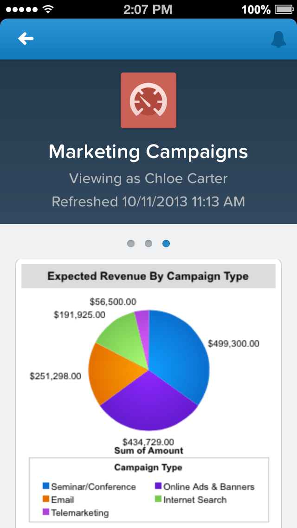The height and width of the screenshot is (528, 297).
Task: Click Internet Search green legend swatch
Action: click(x=158, y=500)
